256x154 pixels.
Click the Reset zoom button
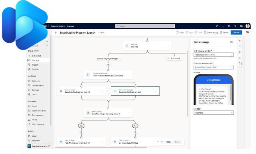(x=177, y=142)
